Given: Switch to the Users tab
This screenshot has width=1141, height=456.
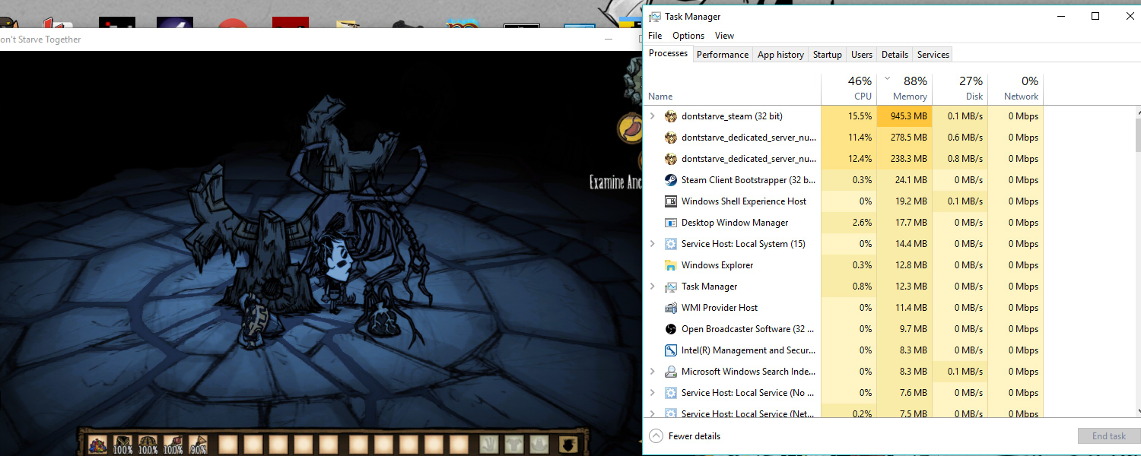Looking at the screenshot, I should 862,55.
